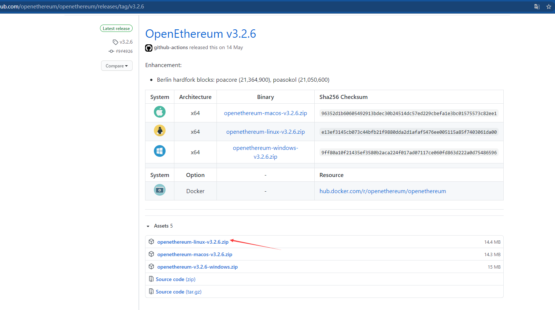
Task: Download Source code (zip)
Action: pos(175,279)
